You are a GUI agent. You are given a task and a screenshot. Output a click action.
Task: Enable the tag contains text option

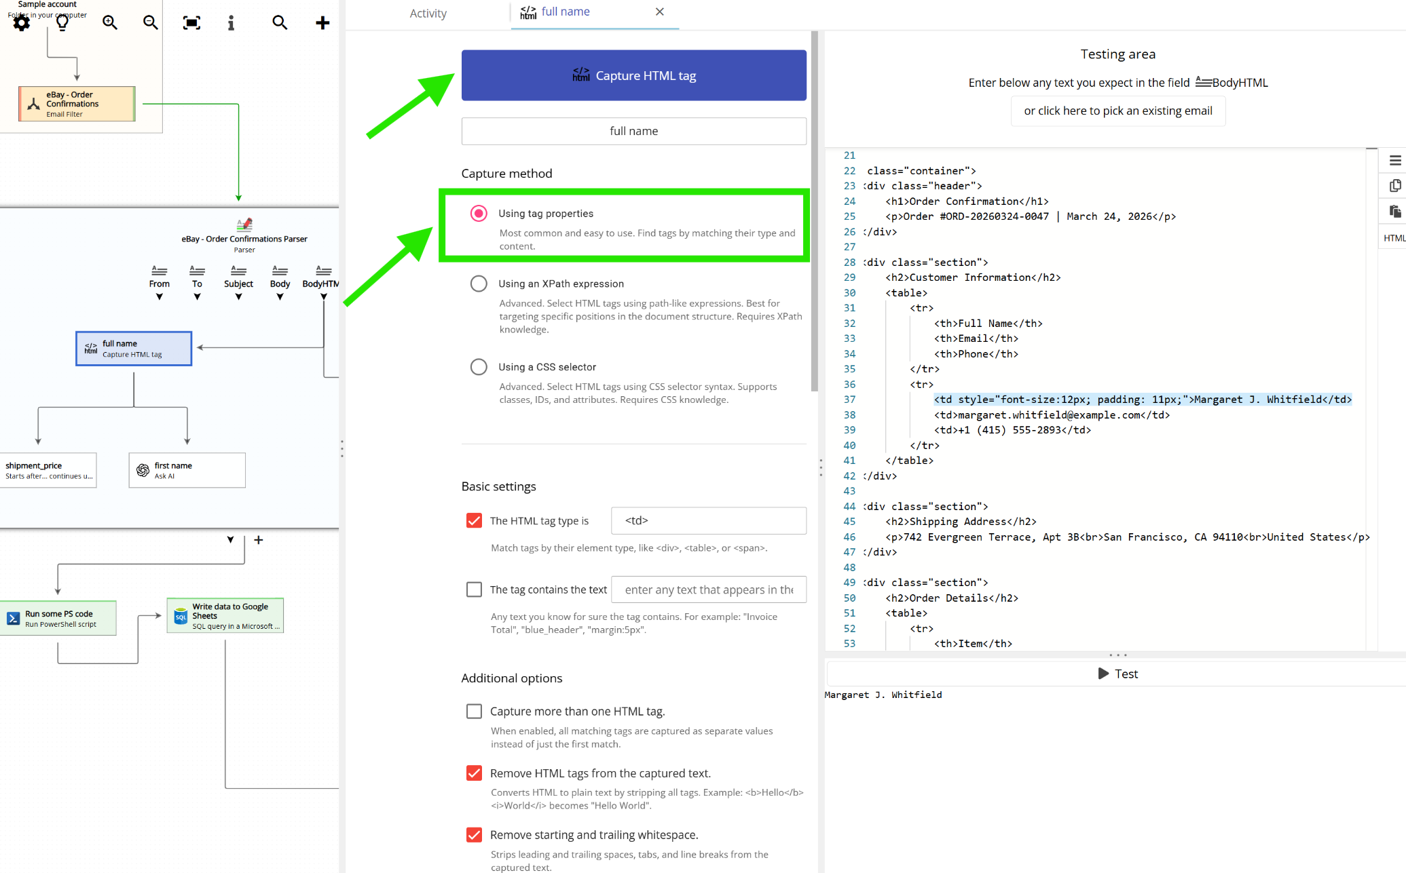474,589
